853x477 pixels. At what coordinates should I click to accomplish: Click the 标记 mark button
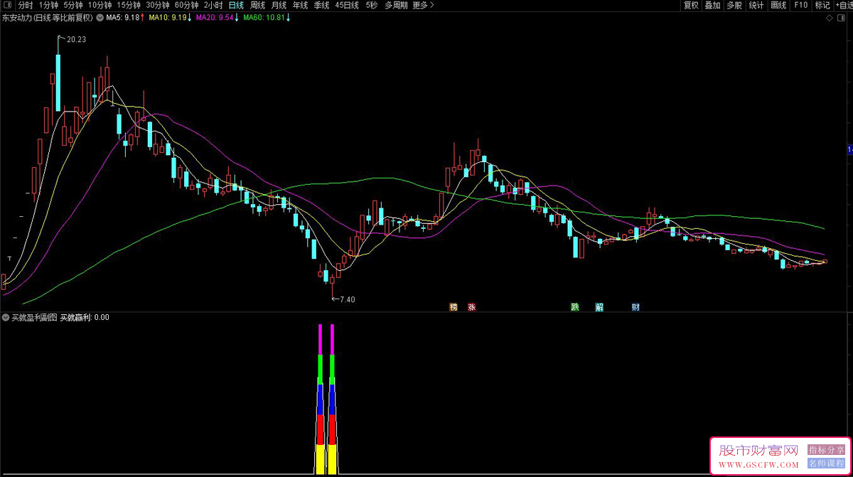(822, 5)
